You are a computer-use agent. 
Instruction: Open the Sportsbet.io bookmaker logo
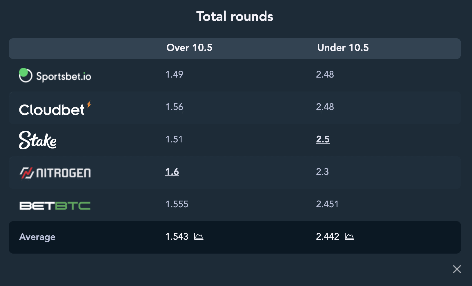pos(55,75)
